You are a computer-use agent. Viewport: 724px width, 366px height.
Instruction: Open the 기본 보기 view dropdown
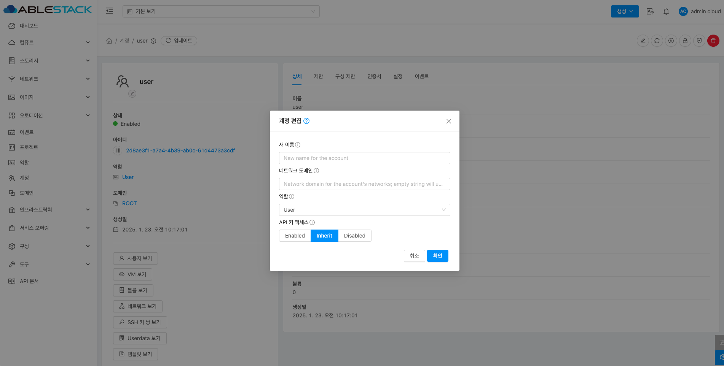point(221,11)
